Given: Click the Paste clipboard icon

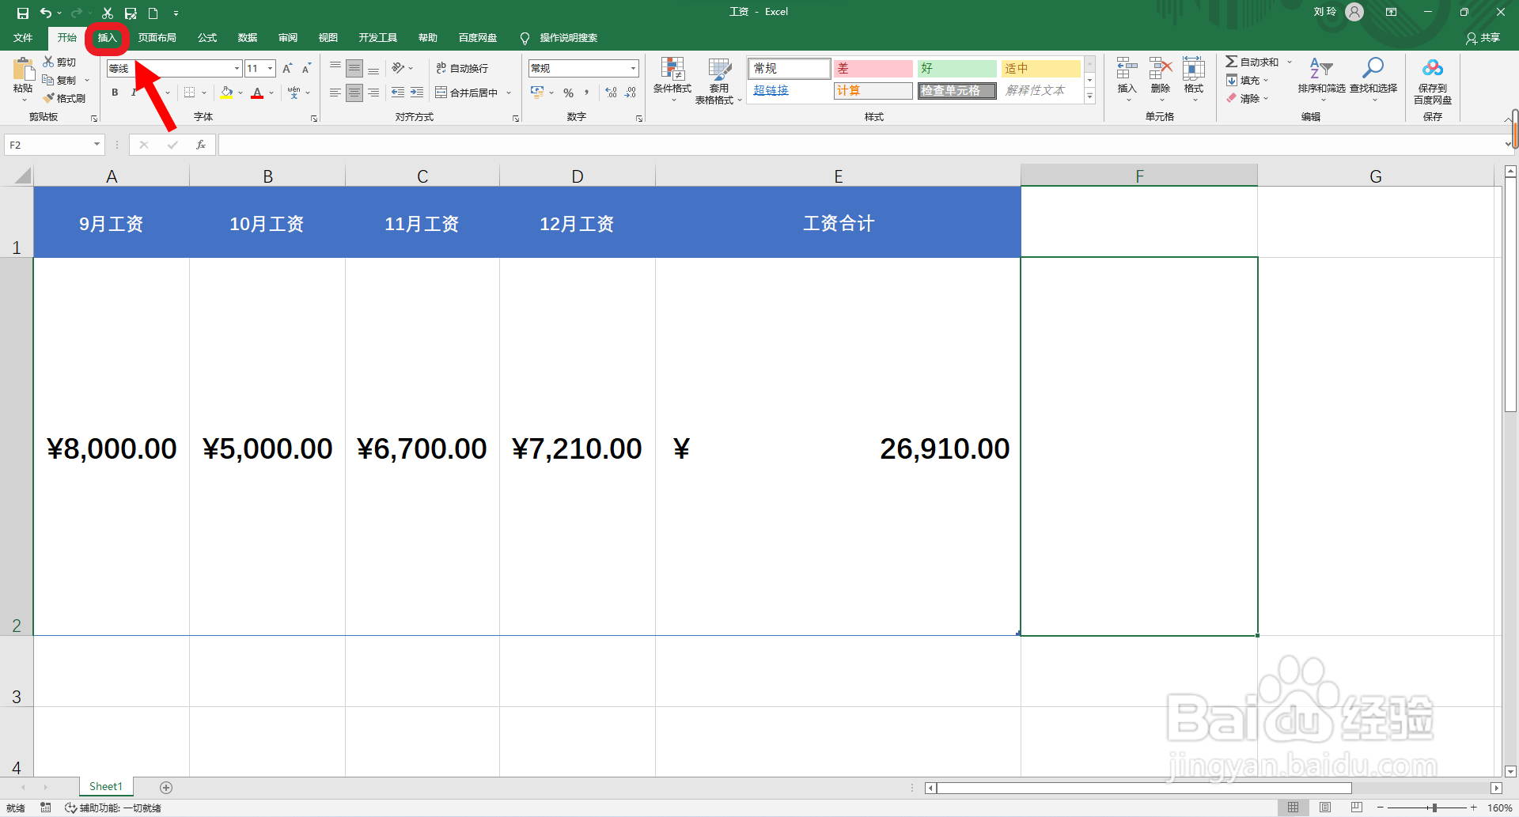Looking at the screenshot, I should click(23, 70).
